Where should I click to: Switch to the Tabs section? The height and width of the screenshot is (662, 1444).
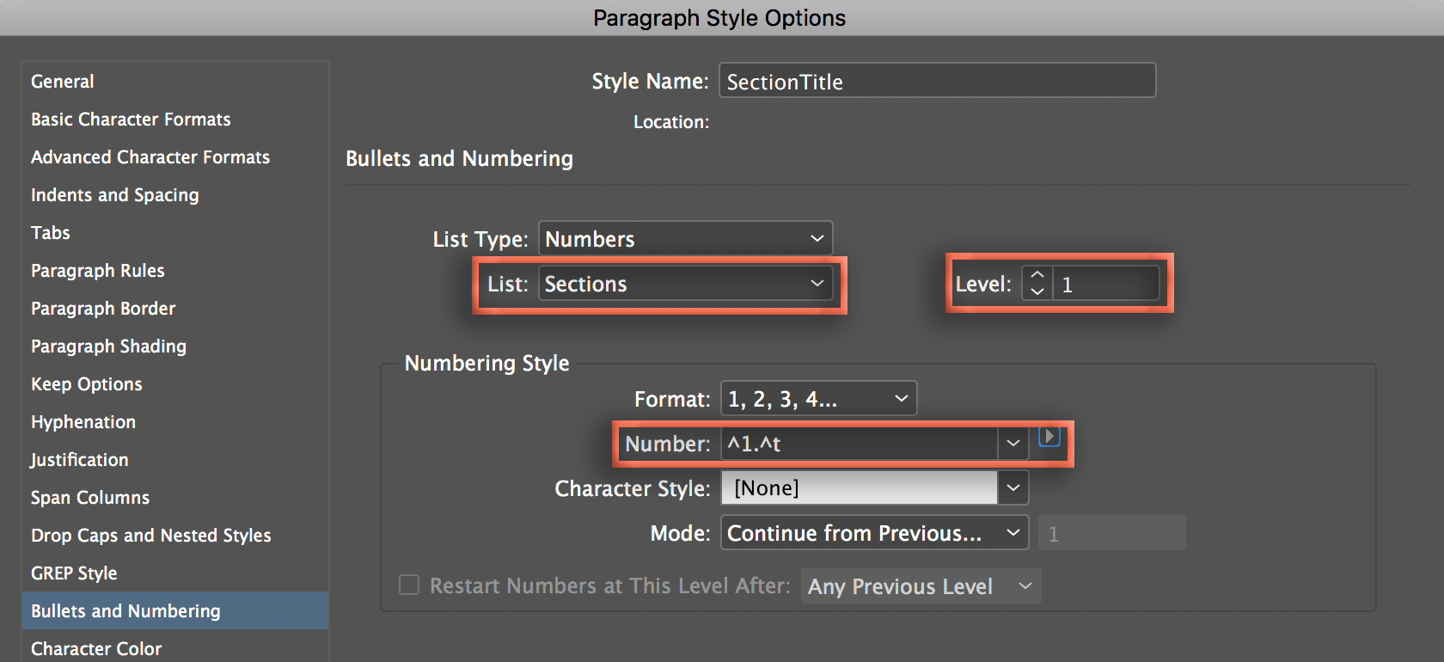[x=51, y=233]
